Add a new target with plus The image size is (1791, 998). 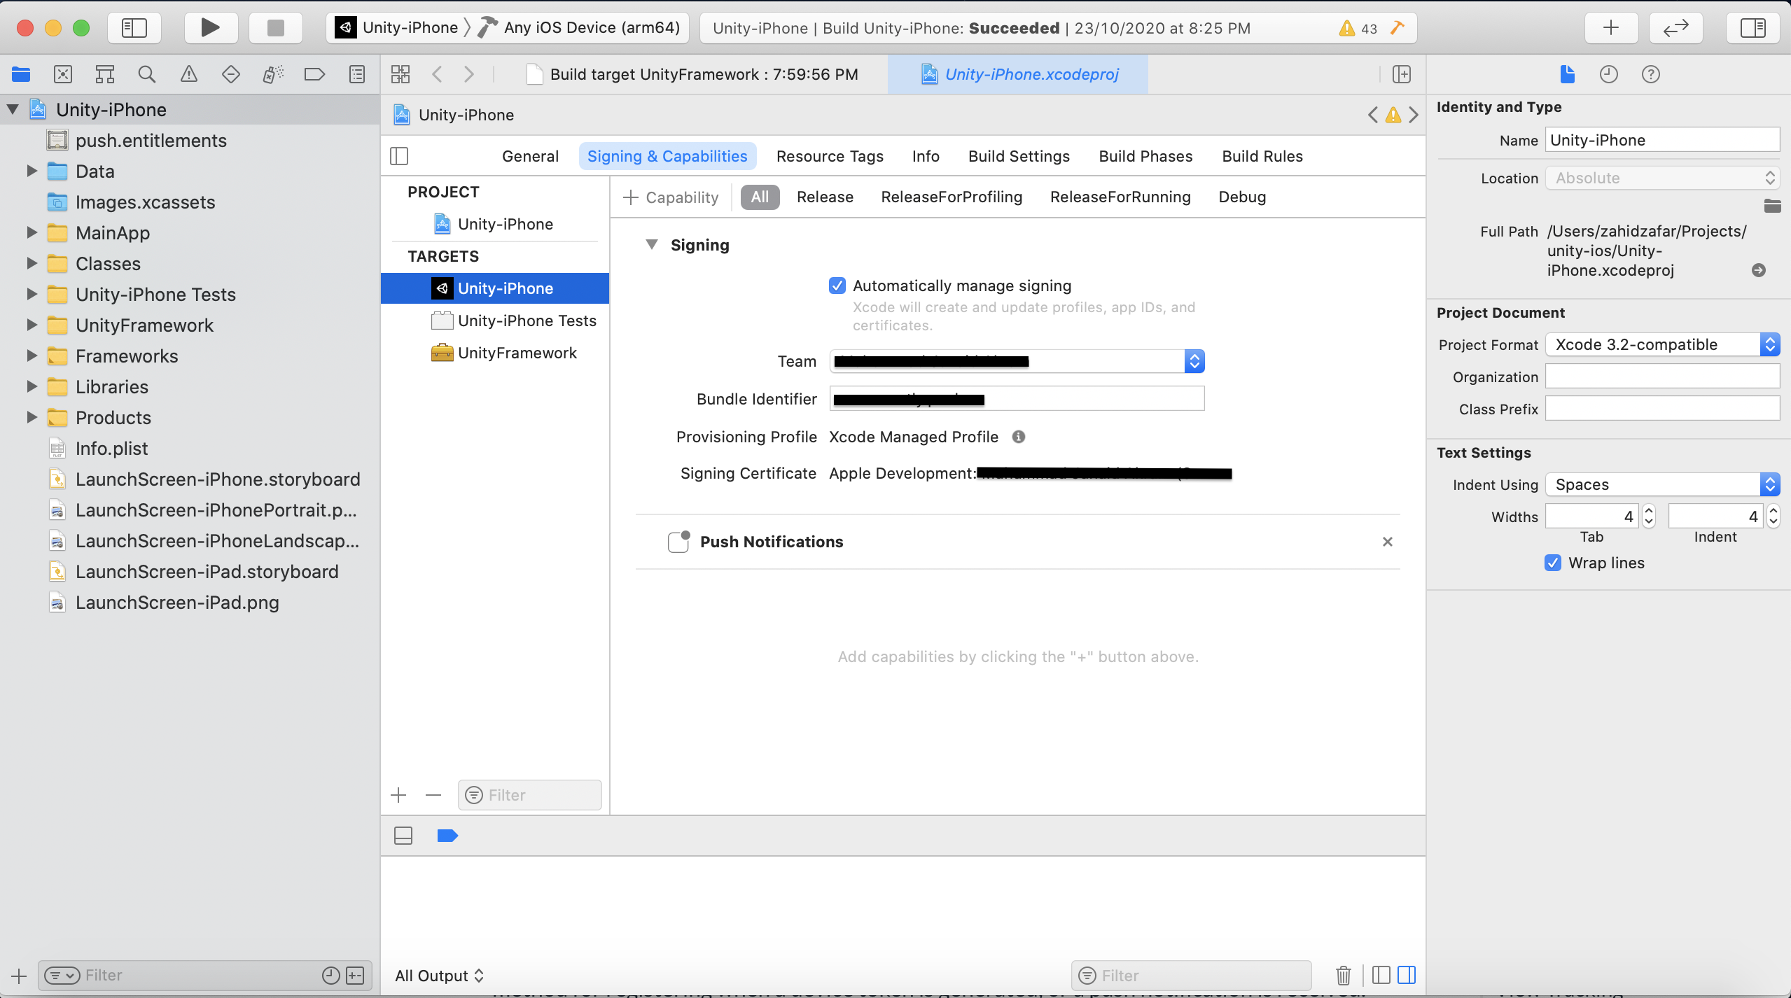(x=399, y=795)
